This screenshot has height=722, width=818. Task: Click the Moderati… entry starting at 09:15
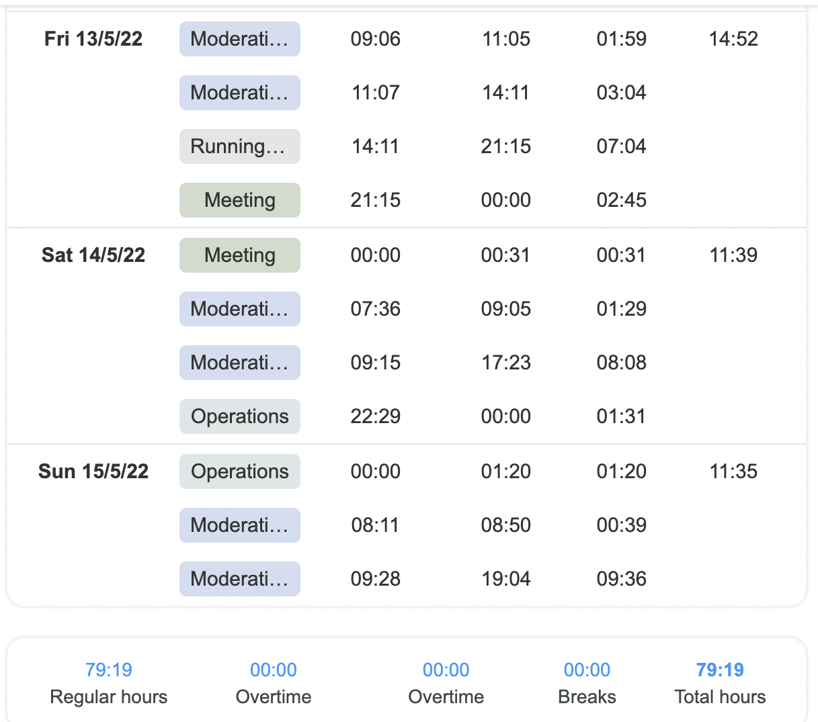coord(240,363)
